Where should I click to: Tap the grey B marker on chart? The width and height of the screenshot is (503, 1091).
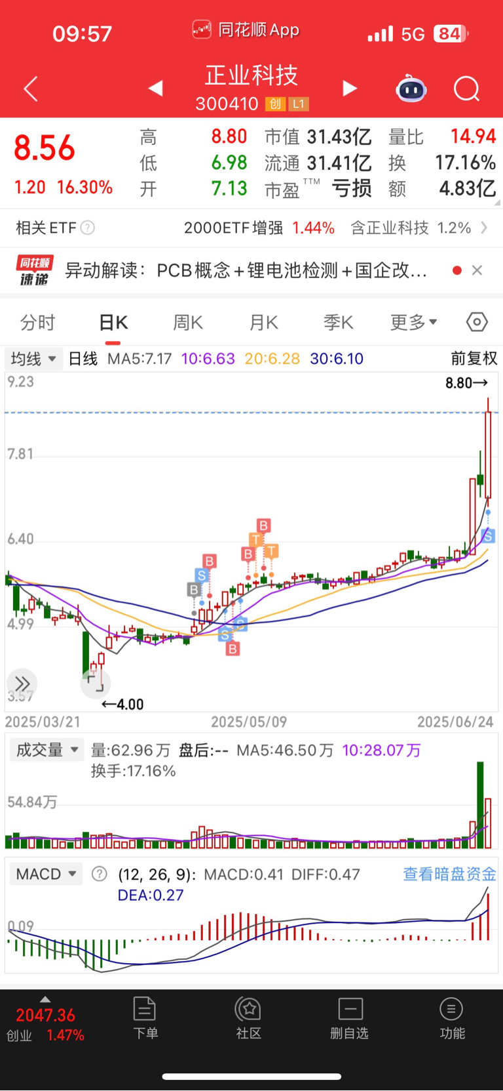tap(194, 590)
